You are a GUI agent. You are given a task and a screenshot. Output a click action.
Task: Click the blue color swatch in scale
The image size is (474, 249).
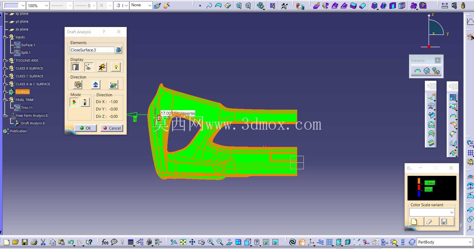(x=419, y=194)
